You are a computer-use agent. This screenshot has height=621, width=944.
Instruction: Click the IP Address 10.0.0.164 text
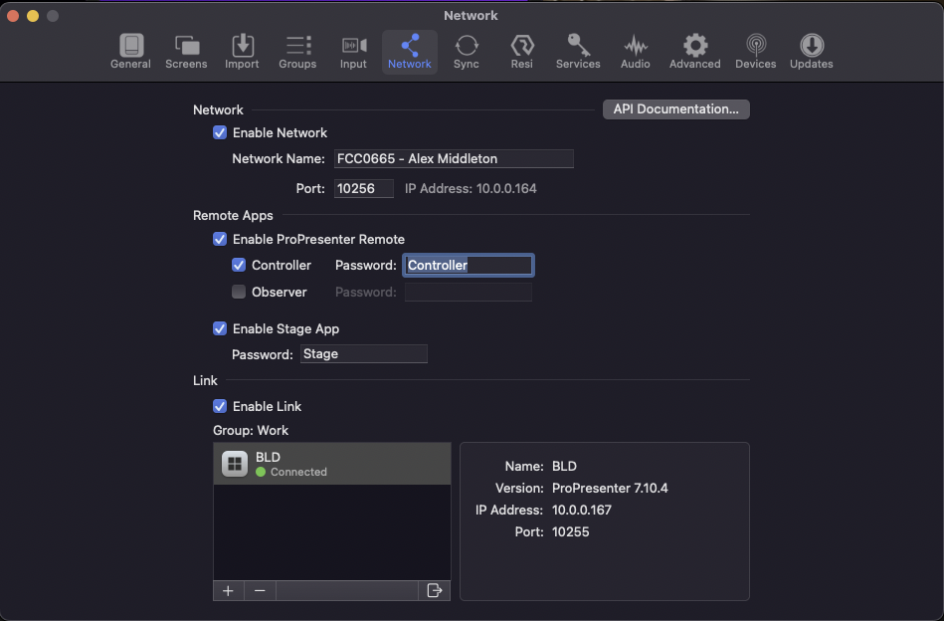point(471,188)
